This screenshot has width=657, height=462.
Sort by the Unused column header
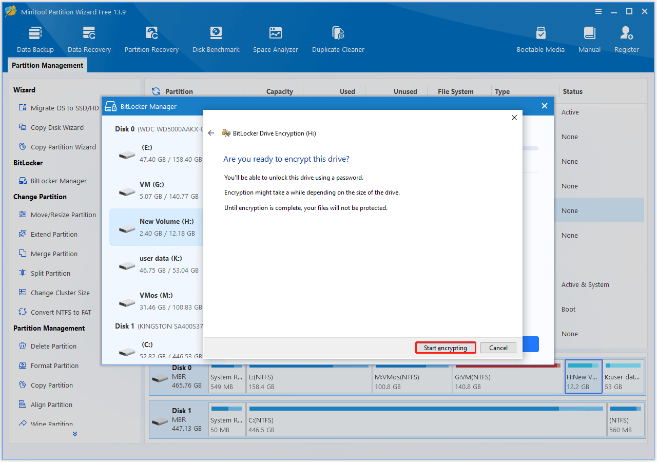[405, 91]
